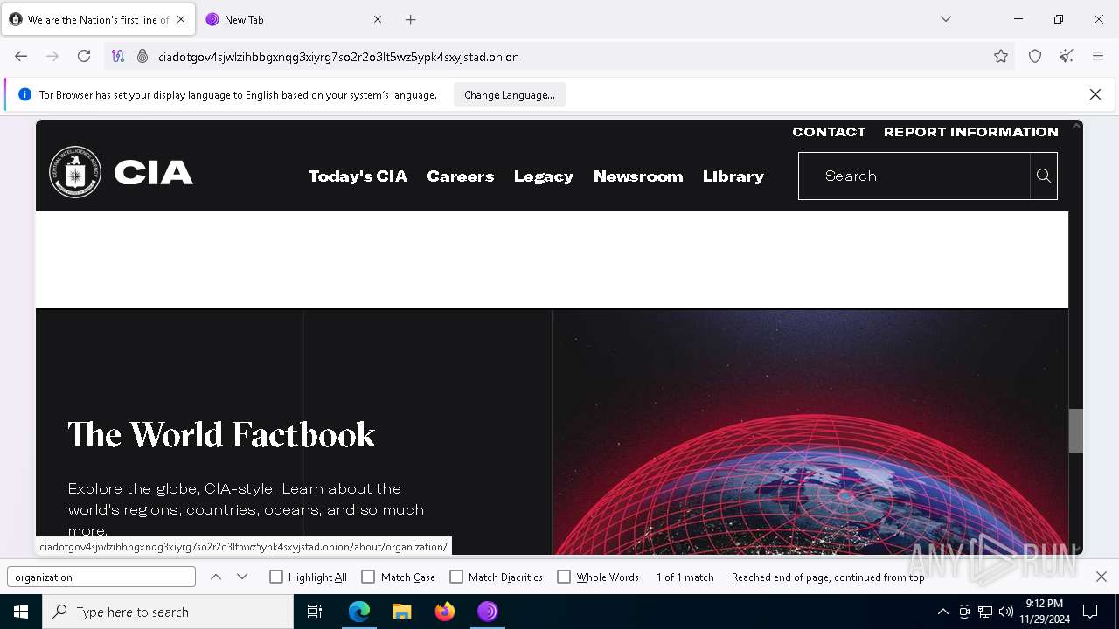1119x629 pixels.
Task: Open the Today's CIA menu
Action: [x=358, y=176]
